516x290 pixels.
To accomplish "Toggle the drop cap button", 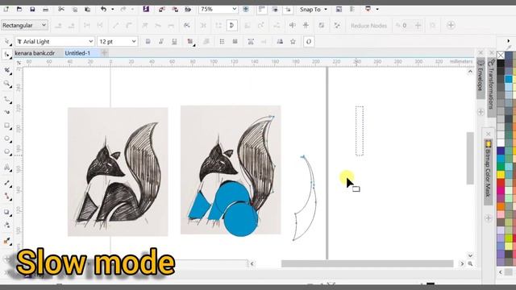I will tap(235, 41).
